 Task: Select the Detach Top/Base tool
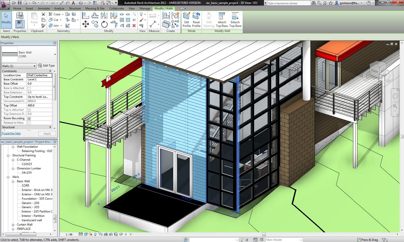[x=235, y=20]
